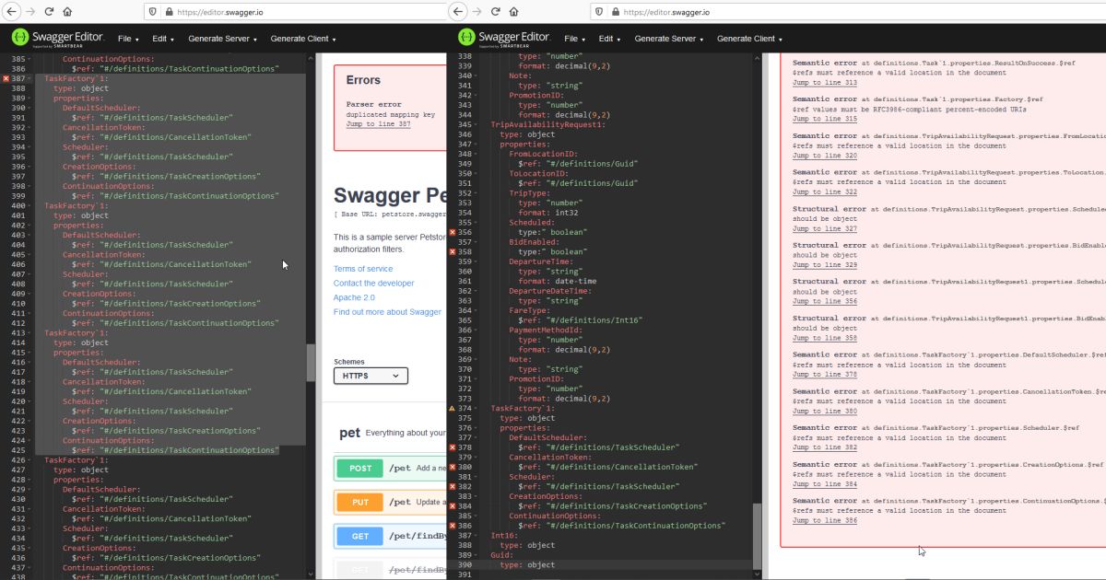Click error marker at line 358
Viewport: 1106px width, 580px height.
tap(453, 251)
